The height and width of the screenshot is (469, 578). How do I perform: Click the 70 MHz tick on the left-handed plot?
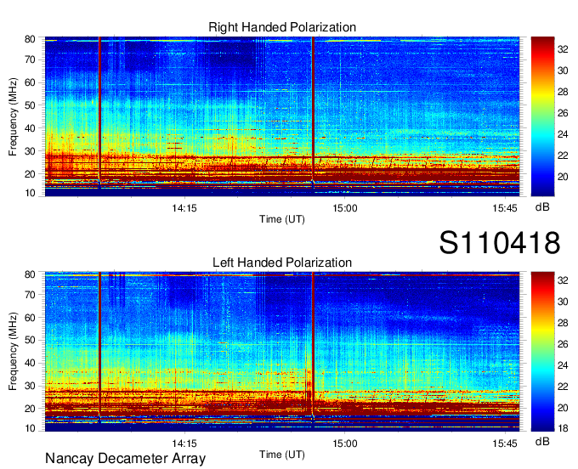[30, 295]
